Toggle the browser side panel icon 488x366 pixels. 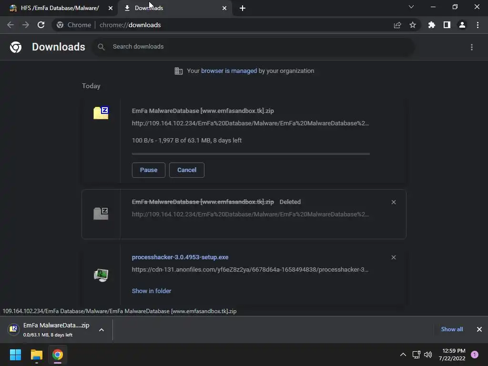click(x=447, y=25)
